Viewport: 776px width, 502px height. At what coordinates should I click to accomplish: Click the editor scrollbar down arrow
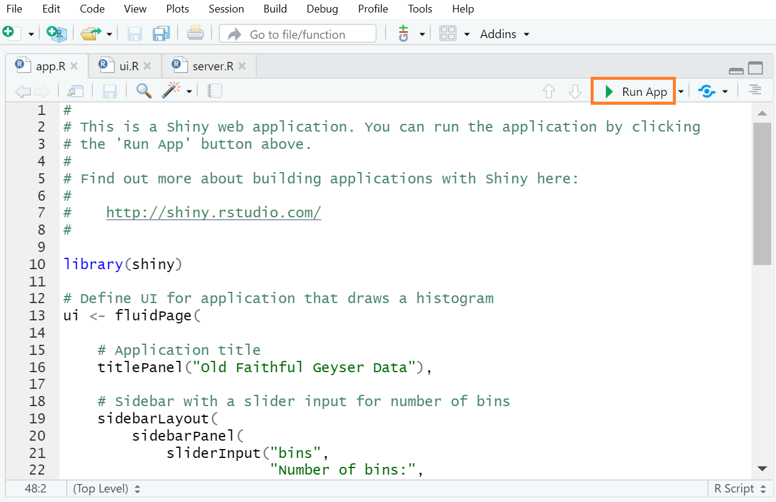[x=762, y=469]
